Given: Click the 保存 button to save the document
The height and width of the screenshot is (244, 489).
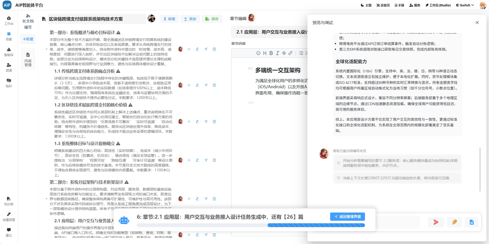Looking at the screenshot, I should tap(212, 19).
